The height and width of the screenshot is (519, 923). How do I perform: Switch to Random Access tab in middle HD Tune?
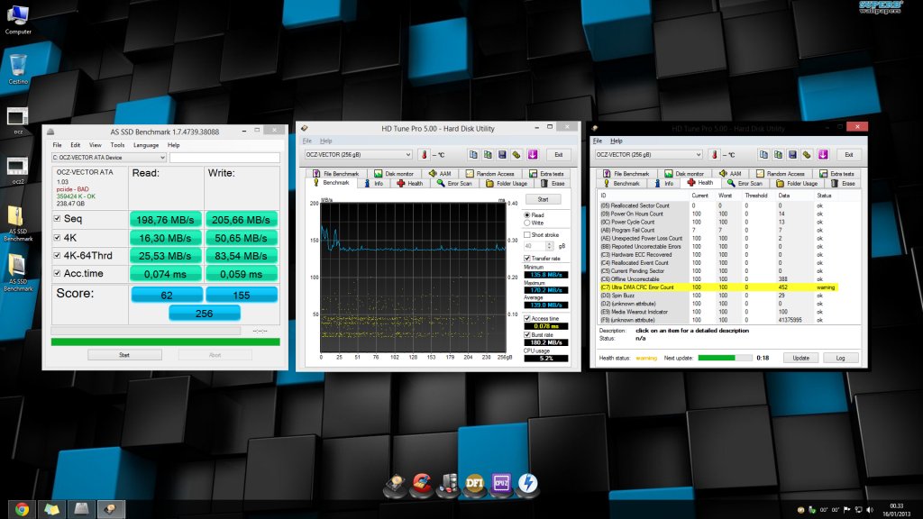click(490, 174)
